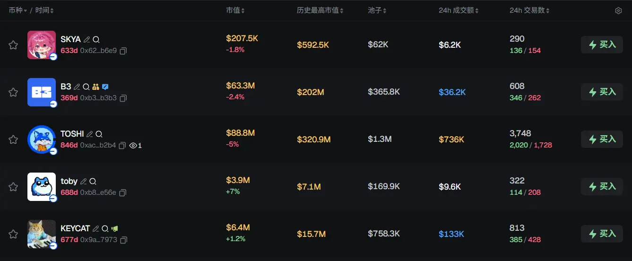Add KEYCAT to favorites using star
Screen dimensions: 632x261
(x=13, y=234)
